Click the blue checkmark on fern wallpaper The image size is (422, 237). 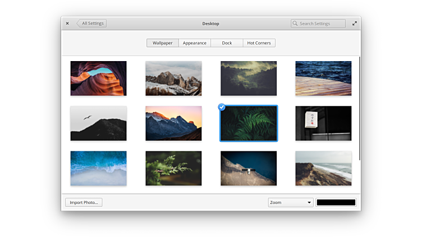(222, 107)
